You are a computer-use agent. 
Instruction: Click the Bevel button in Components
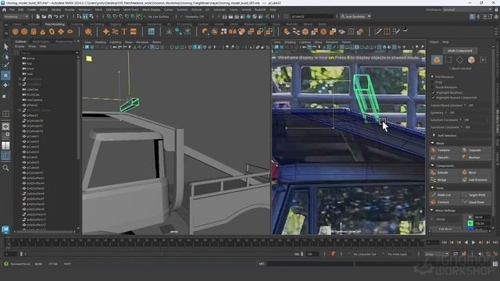coord(477,173)
